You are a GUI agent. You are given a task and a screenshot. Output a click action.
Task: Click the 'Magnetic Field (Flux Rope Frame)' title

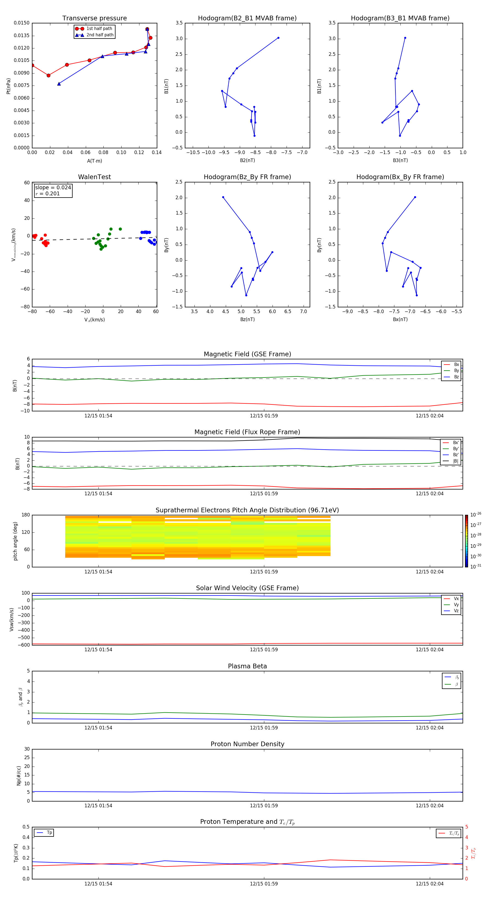pos(247,432)
